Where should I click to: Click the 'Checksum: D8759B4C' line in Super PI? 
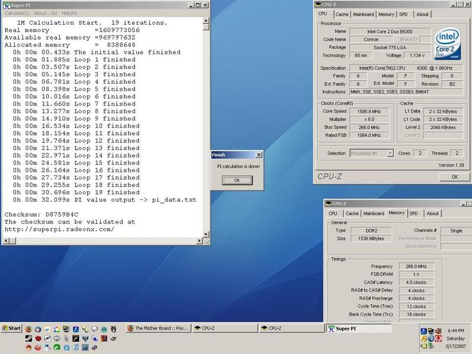tap(41, 215)
